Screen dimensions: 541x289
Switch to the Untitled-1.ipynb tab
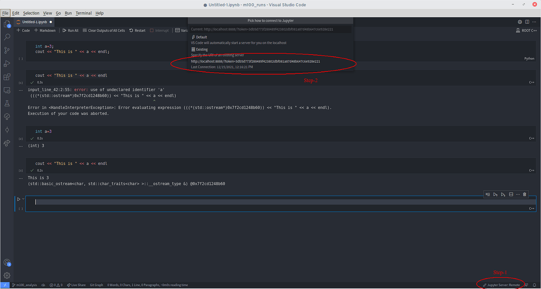34,22
